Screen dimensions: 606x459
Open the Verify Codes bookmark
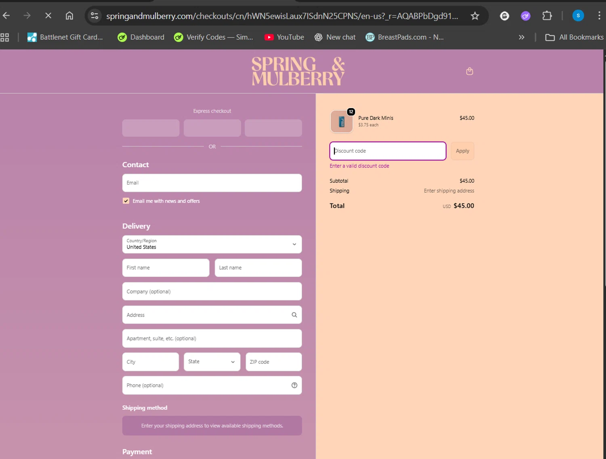[213, 37]
